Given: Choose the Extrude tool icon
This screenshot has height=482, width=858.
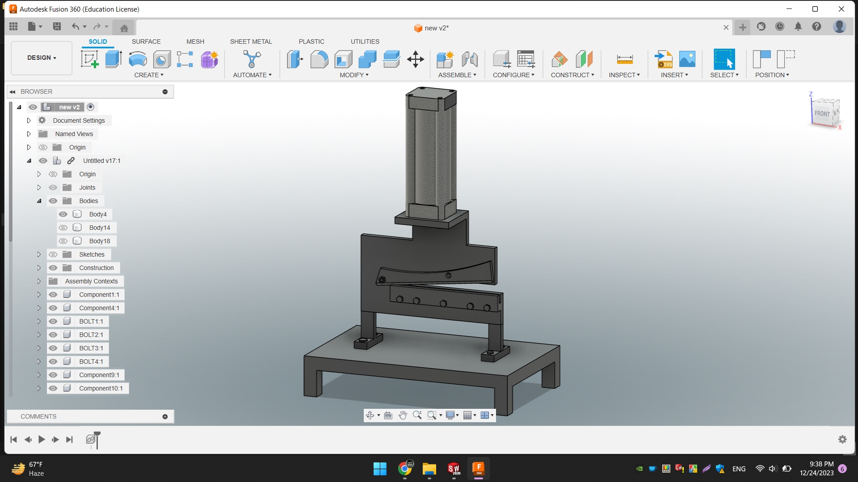Looking at the screenshot, I should (114, 59).
